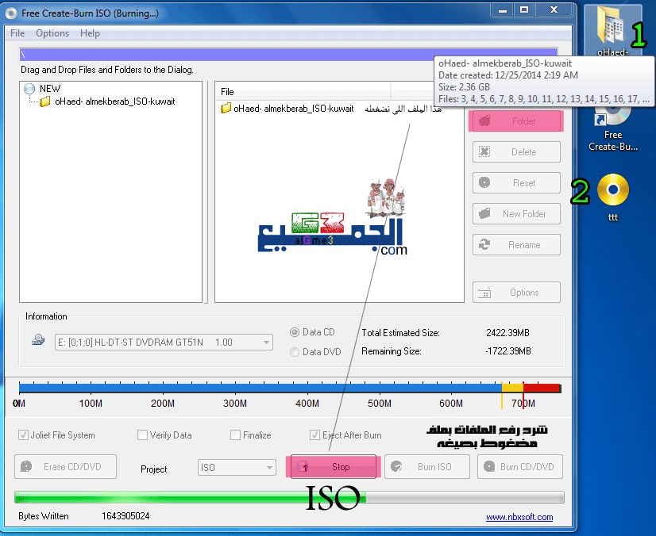
Task: Click the path field at top
Action: pos(288,54)
